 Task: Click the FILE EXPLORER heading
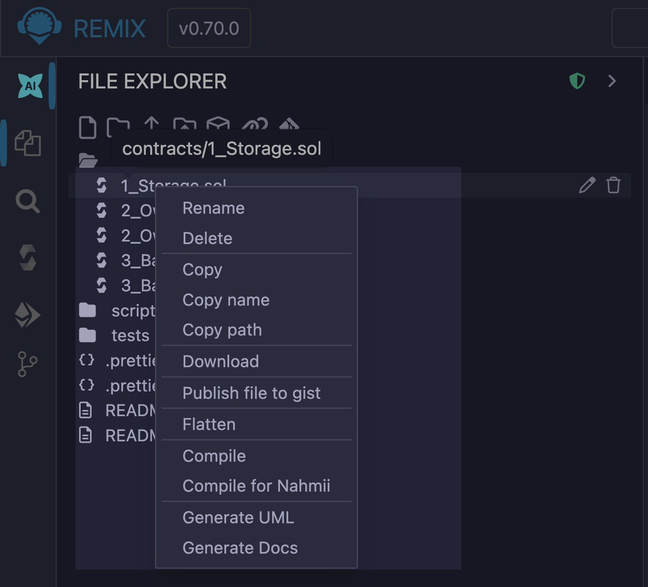tap(152, 81)
